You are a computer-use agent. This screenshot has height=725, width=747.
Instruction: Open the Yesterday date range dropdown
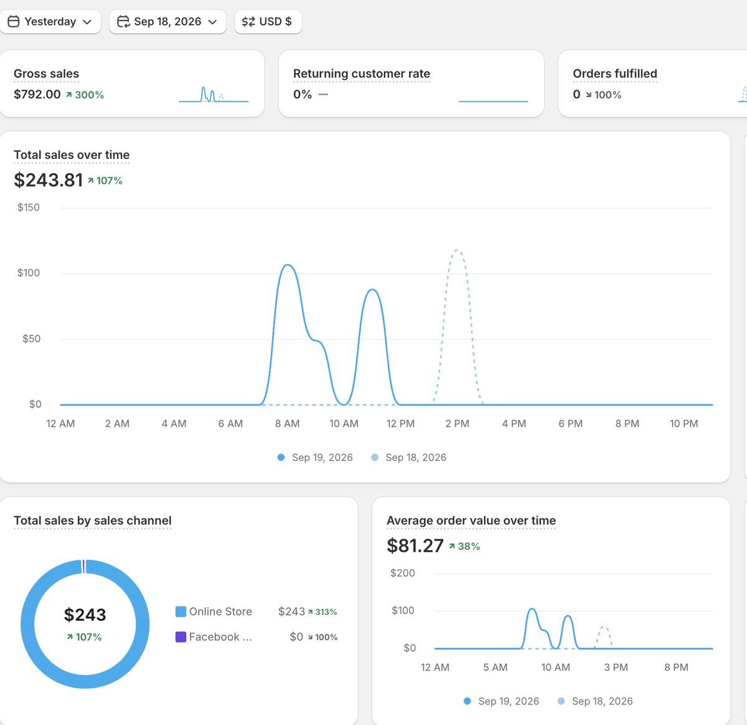coord(50,22)
